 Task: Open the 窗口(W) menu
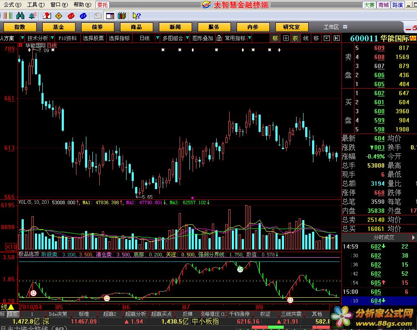[x=59, y=5]
